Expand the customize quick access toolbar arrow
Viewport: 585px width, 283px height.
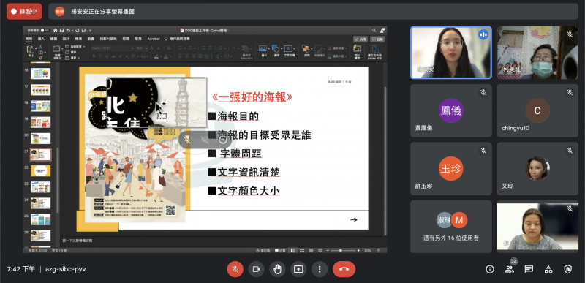(x=90, y=31)
